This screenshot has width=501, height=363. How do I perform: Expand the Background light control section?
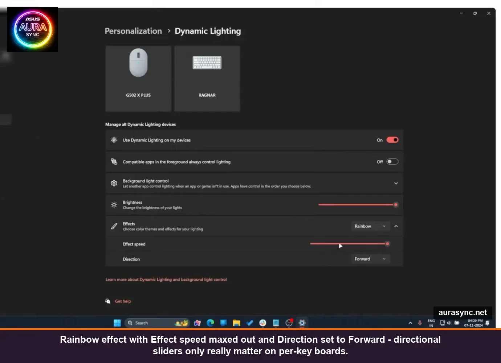(x=396, y=183)
